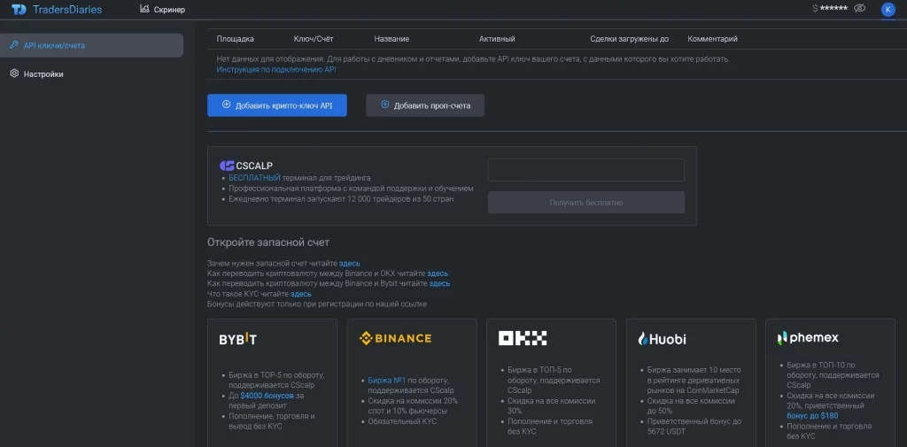The height and width of the screenshot is (447, 907).
Task: Click the Активный column header
Action: [x=497, y=39]
